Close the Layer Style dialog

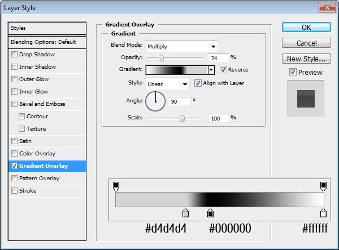[x=327, y=8]
